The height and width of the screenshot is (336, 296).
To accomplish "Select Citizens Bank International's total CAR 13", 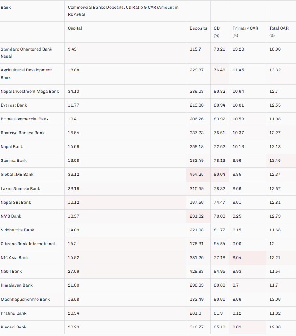I will 272,244.
